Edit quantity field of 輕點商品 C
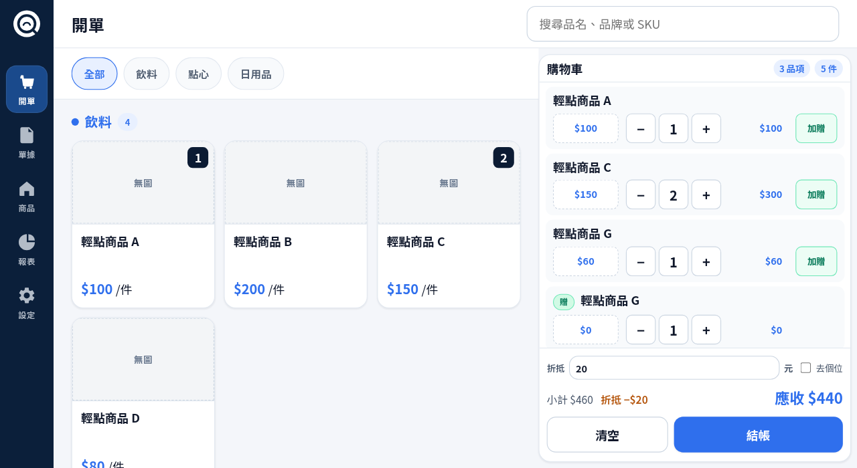 tap(674, 195)
